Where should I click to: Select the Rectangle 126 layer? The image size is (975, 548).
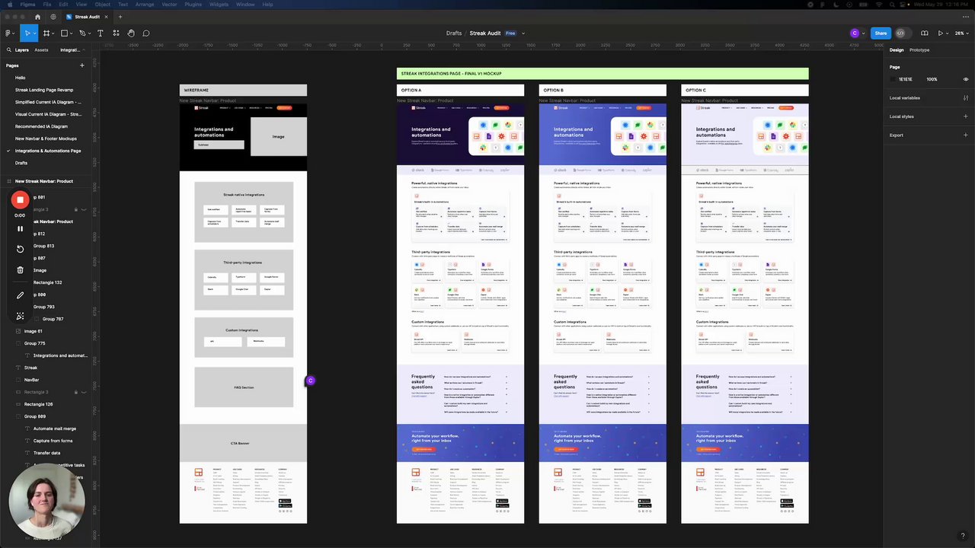click(38, 404)
